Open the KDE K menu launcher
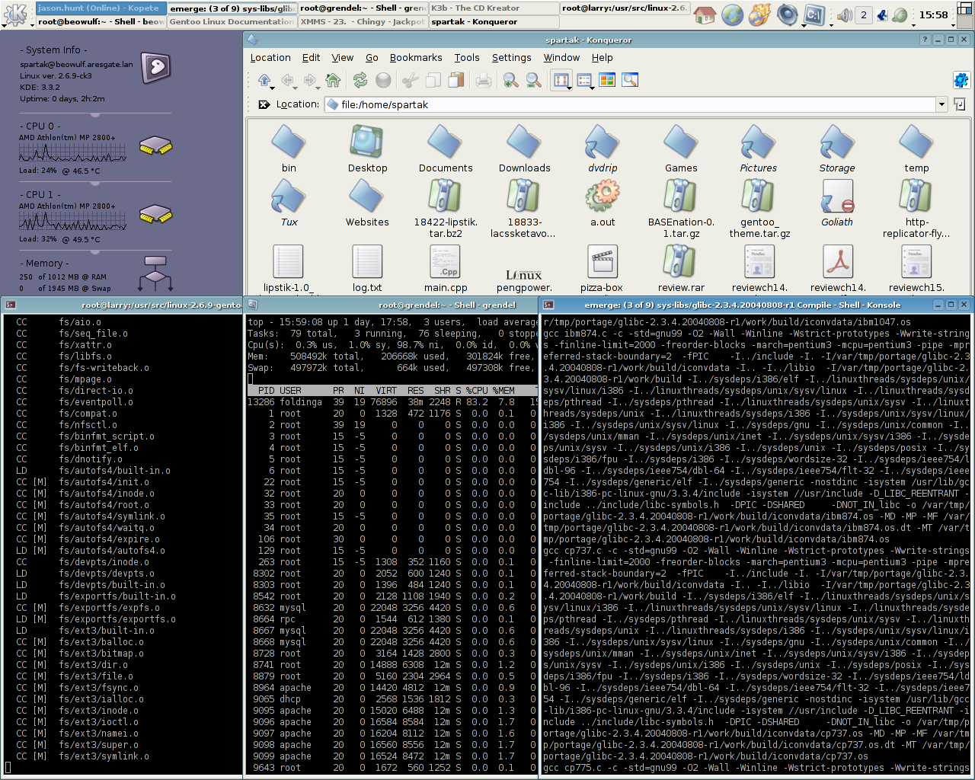 coord(15,14)
